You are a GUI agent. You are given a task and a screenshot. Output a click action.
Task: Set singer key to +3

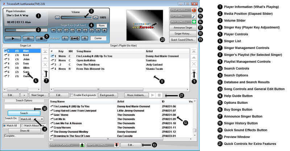click(x=98, y=31)
